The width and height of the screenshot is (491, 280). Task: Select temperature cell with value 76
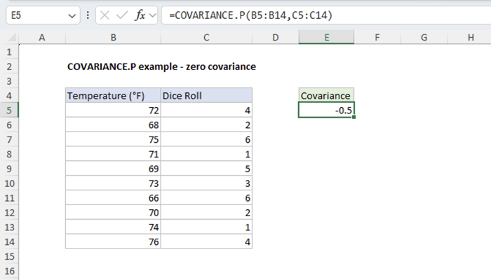click(x=113, y=242)
